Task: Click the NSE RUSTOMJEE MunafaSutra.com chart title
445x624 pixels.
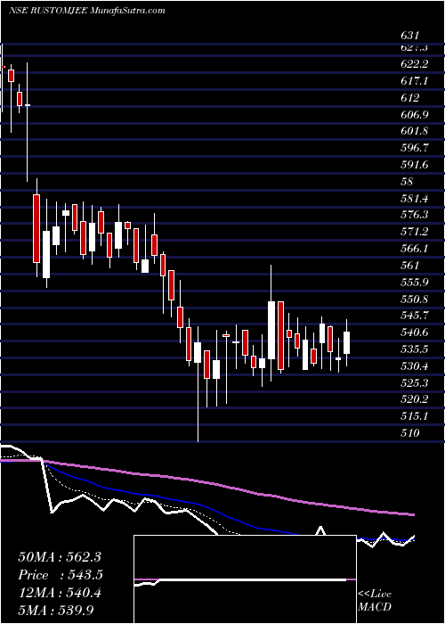Action: pyautogui.click(x=86, y=11)
